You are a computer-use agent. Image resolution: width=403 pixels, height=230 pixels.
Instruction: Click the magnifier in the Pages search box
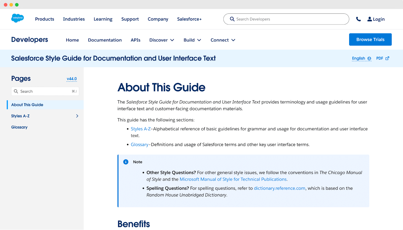(x=16, y=91)
